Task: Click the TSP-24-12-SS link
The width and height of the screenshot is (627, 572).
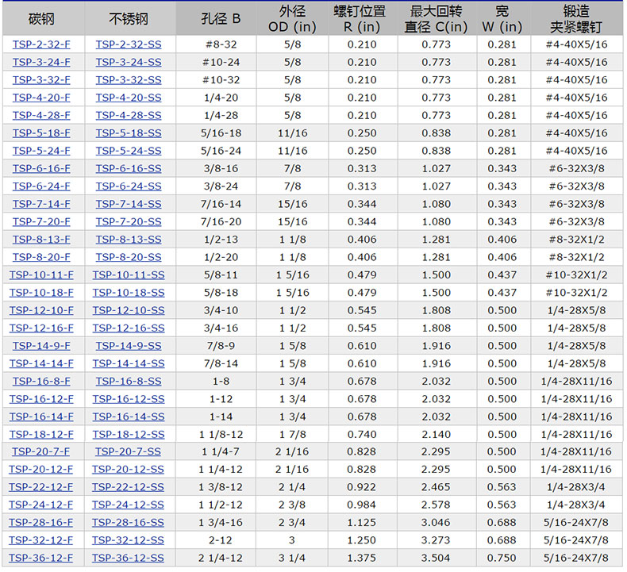Action: point(128,505)
